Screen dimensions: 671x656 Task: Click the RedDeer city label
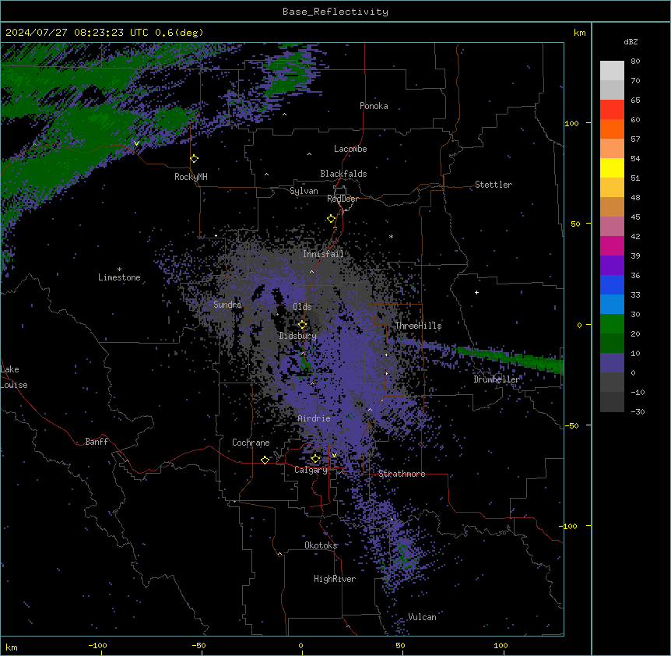tap(343, 199)
